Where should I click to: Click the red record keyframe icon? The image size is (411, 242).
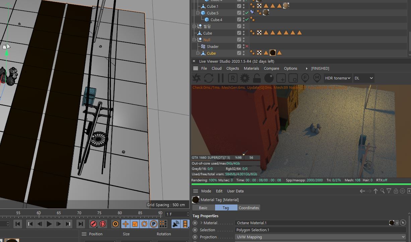(x=93, y=224)
